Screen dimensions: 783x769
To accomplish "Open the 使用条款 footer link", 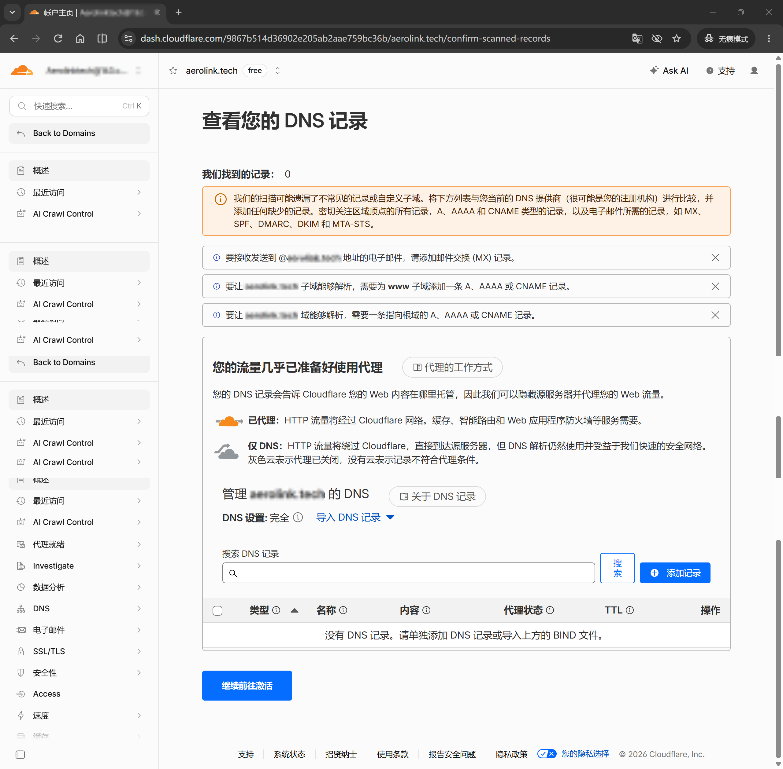I will (x=392, y=754).
